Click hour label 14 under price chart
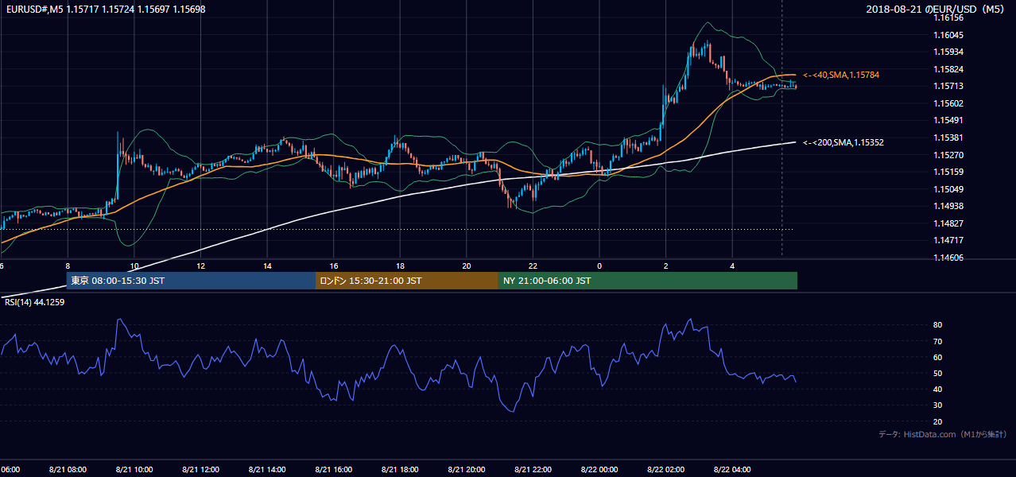Screen dimensions: 1016x477 coord(268,266)
